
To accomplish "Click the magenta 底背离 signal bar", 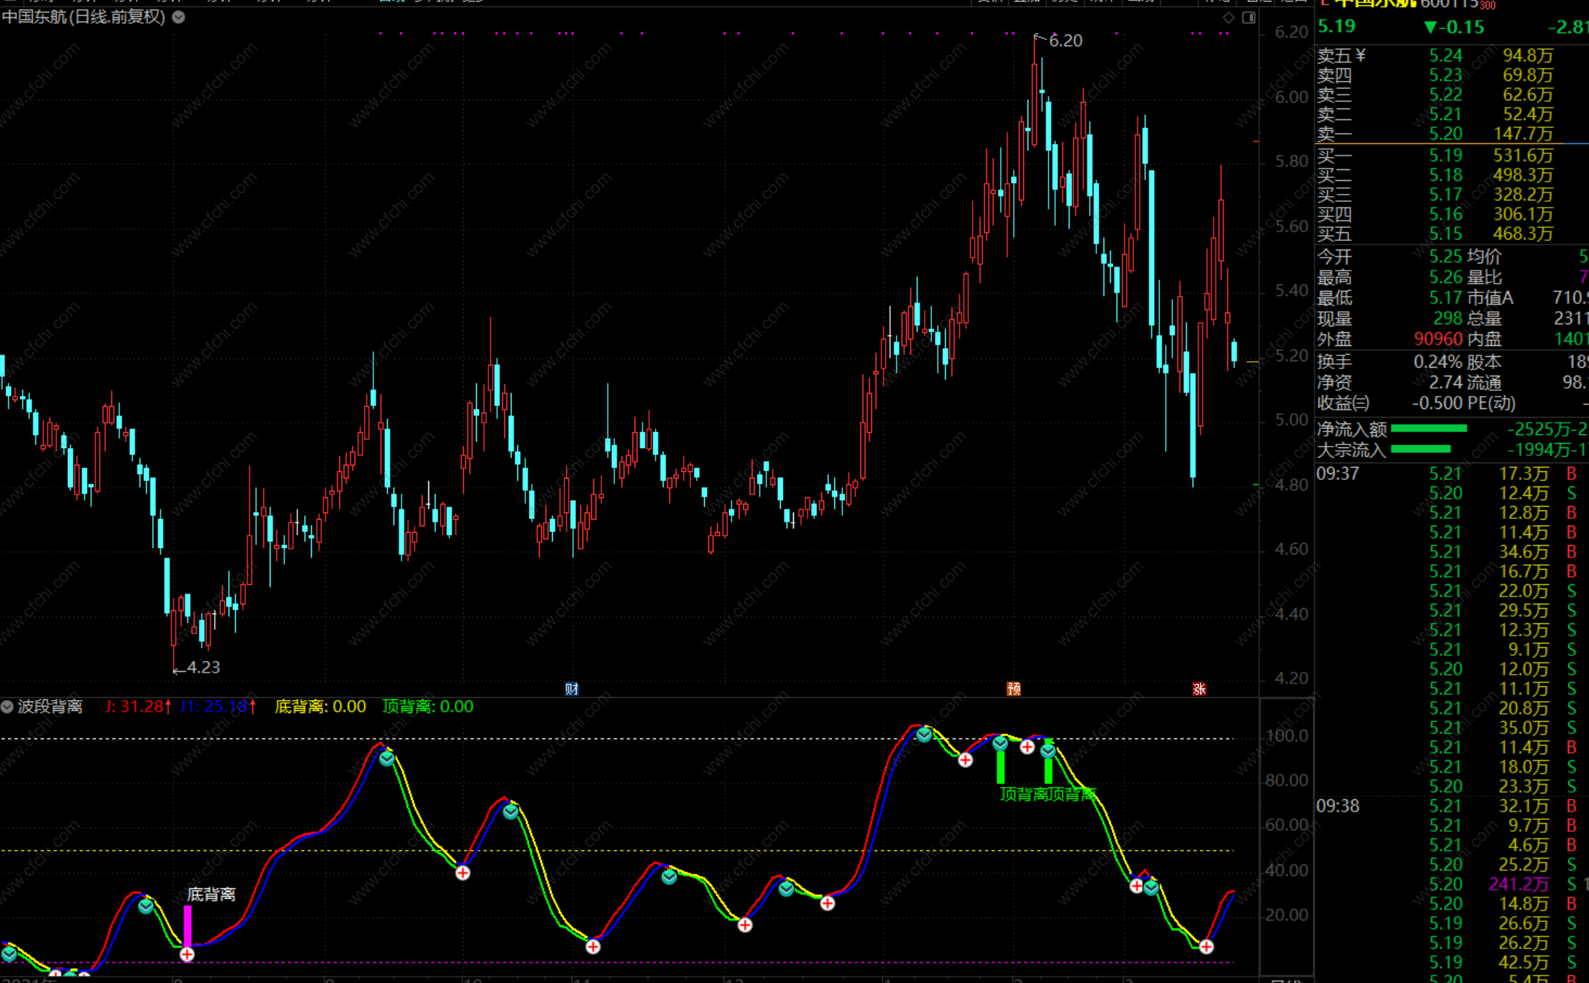I will (187, 925).
